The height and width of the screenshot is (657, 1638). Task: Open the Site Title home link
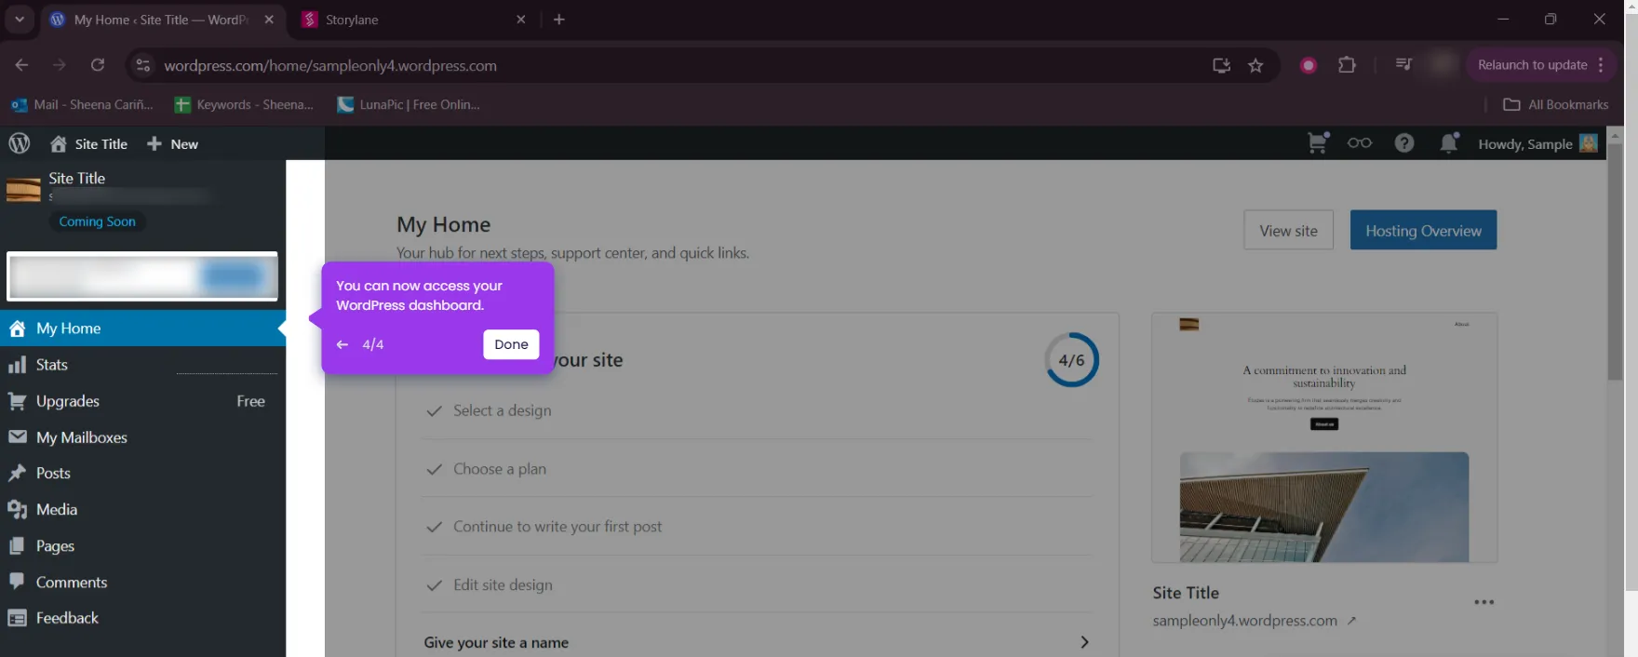(89, 143)
